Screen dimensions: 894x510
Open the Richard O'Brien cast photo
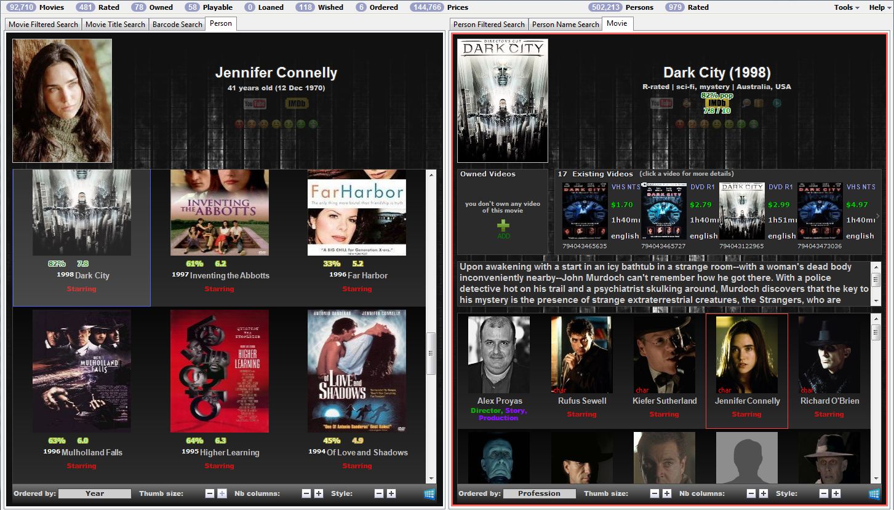pos(829,355)
